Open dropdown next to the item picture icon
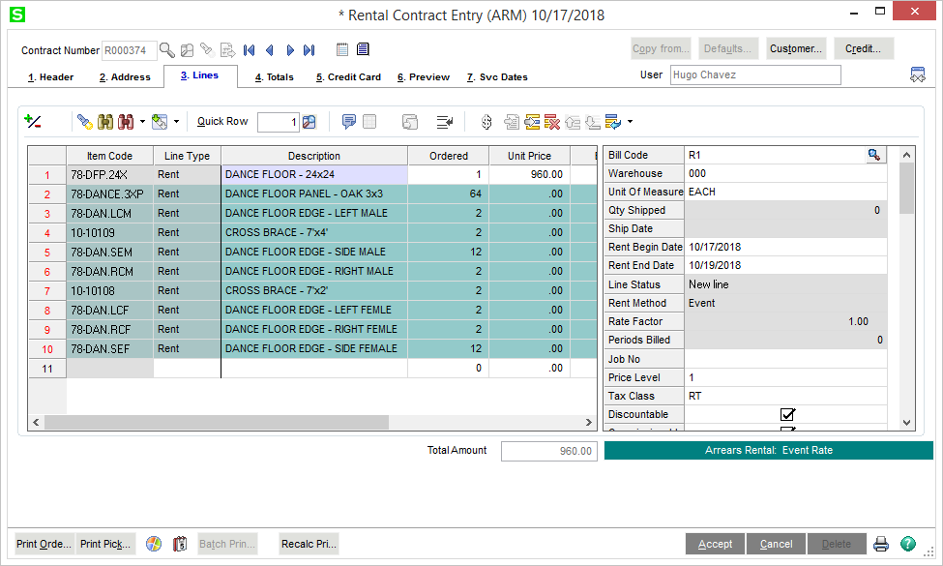 coord(176,122)
